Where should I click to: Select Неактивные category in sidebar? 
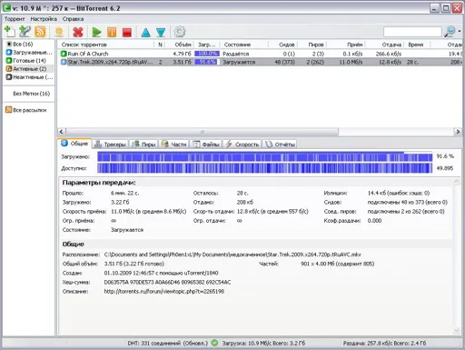[29, 77]
